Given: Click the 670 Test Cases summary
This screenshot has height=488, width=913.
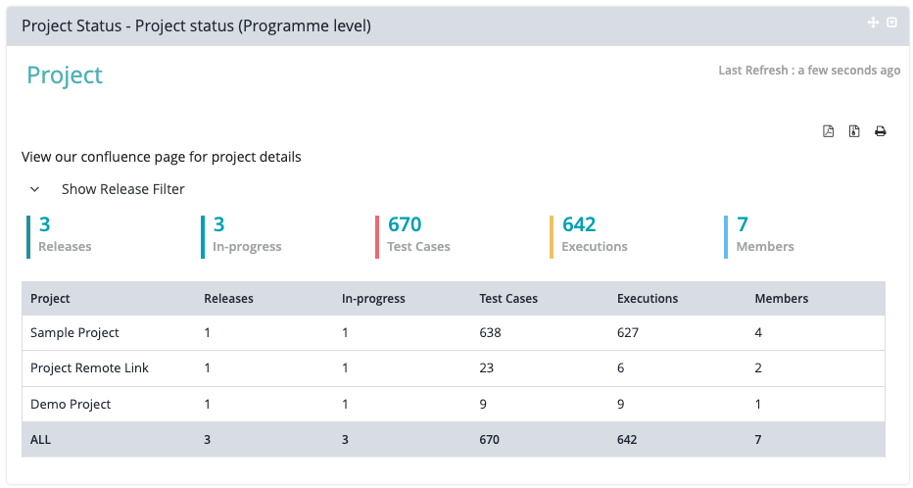Looking at the screenshot, I should 405,225.
